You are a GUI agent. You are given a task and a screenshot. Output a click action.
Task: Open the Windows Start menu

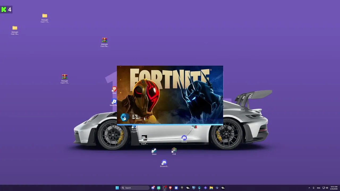pyautogui.click(x=117, y=188)
